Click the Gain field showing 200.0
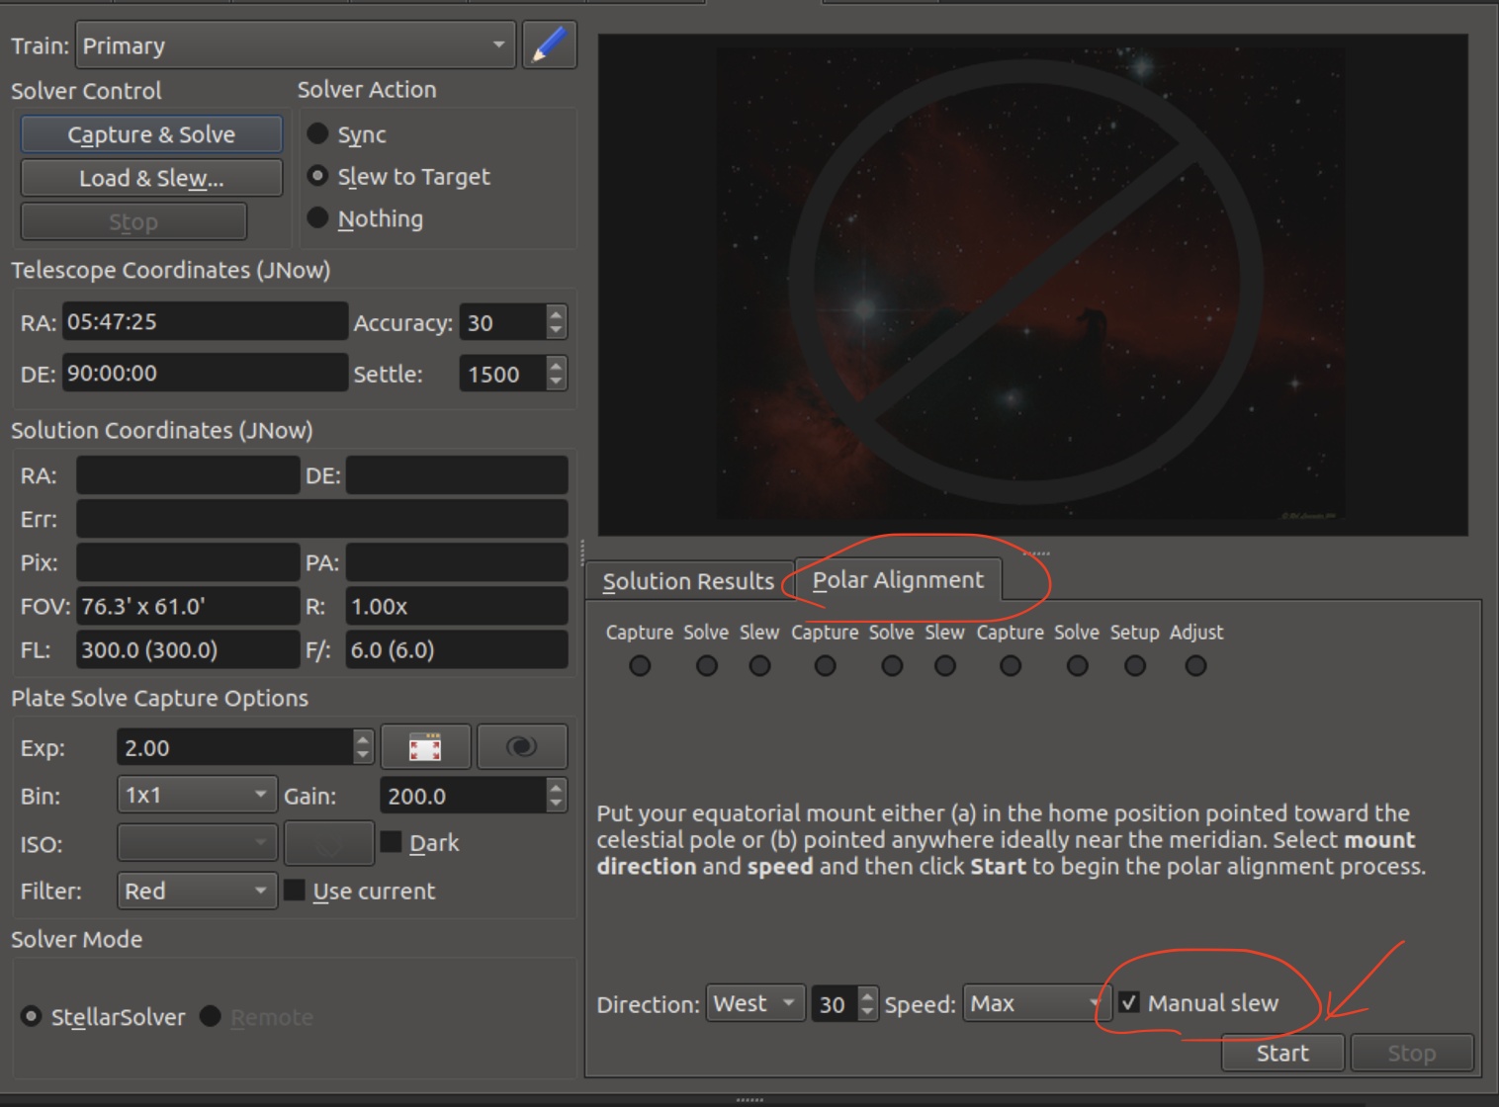 [463, 795]
